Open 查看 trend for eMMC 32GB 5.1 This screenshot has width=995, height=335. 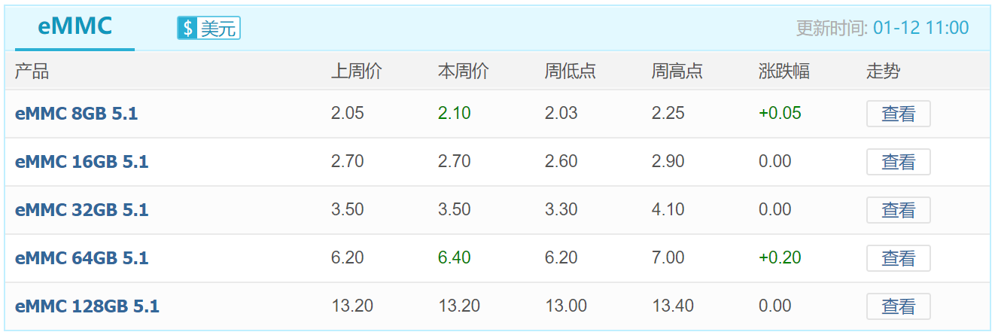(899, 210)
